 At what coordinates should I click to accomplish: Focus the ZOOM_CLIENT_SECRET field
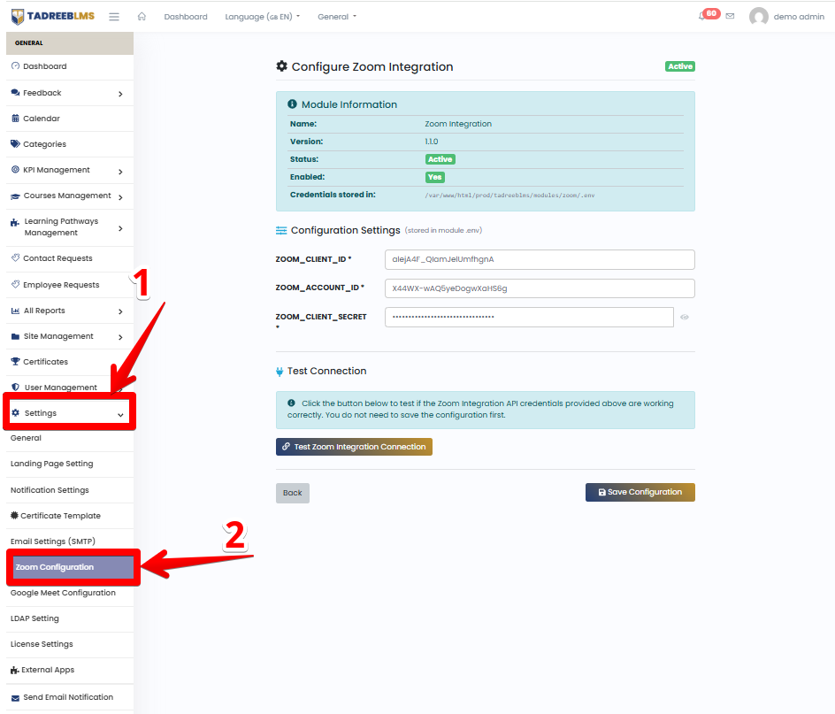529,317
